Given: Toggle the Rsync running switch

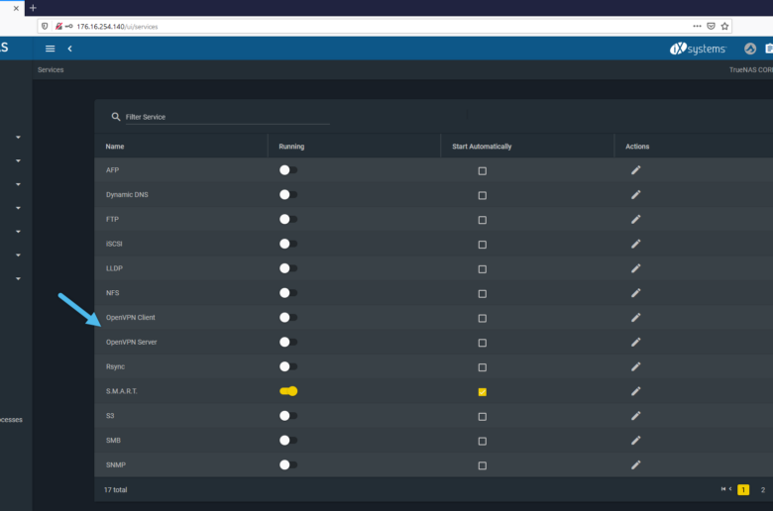Looking at the screenshot, I should click(x=288, y=366).
